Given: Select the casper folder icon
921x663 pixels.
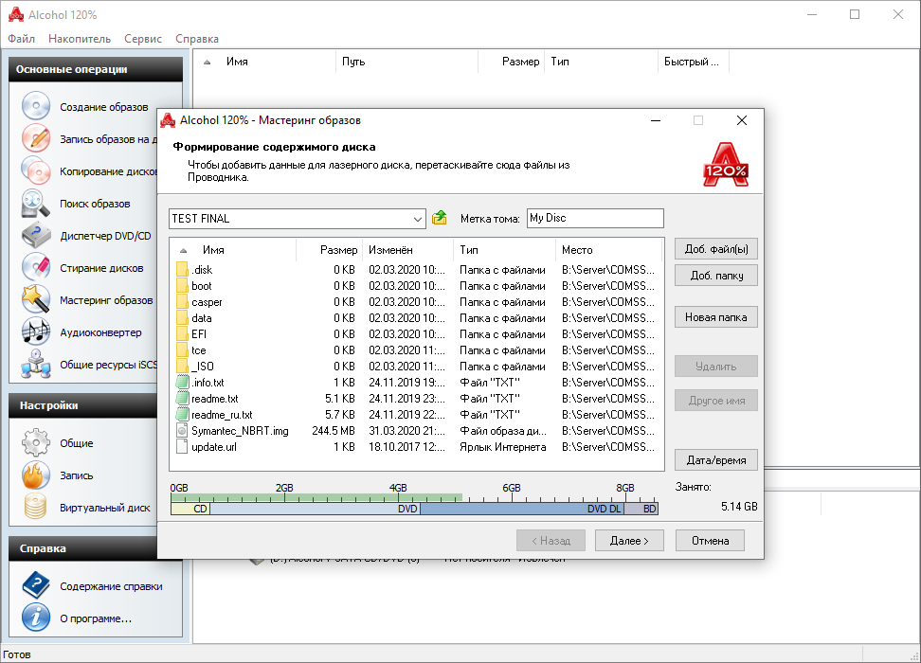Looking at the screenshot, I should pyautogui.click(x=182, y=302).
